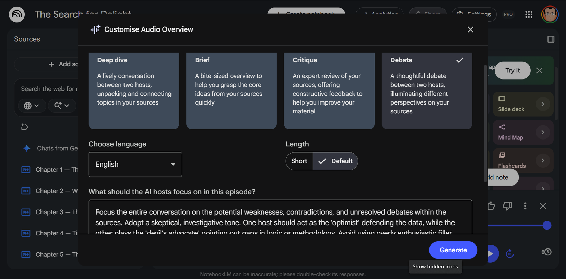Adjust the audio progress slider handle

pos(547,226)
